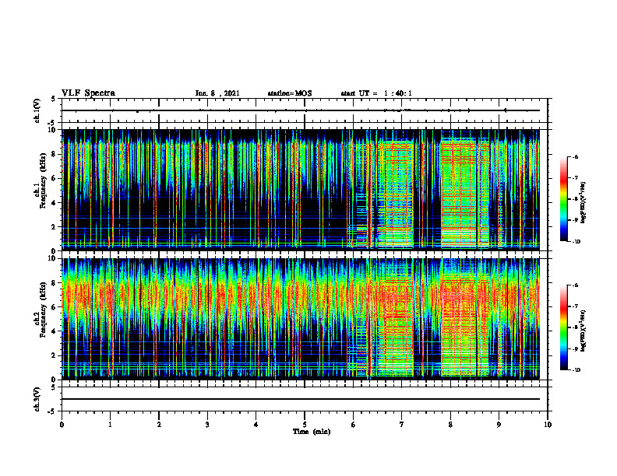Screen dimensions: 617x476
Task: Click the "VLF Spectra" plot title
Action: pos(88,93)
